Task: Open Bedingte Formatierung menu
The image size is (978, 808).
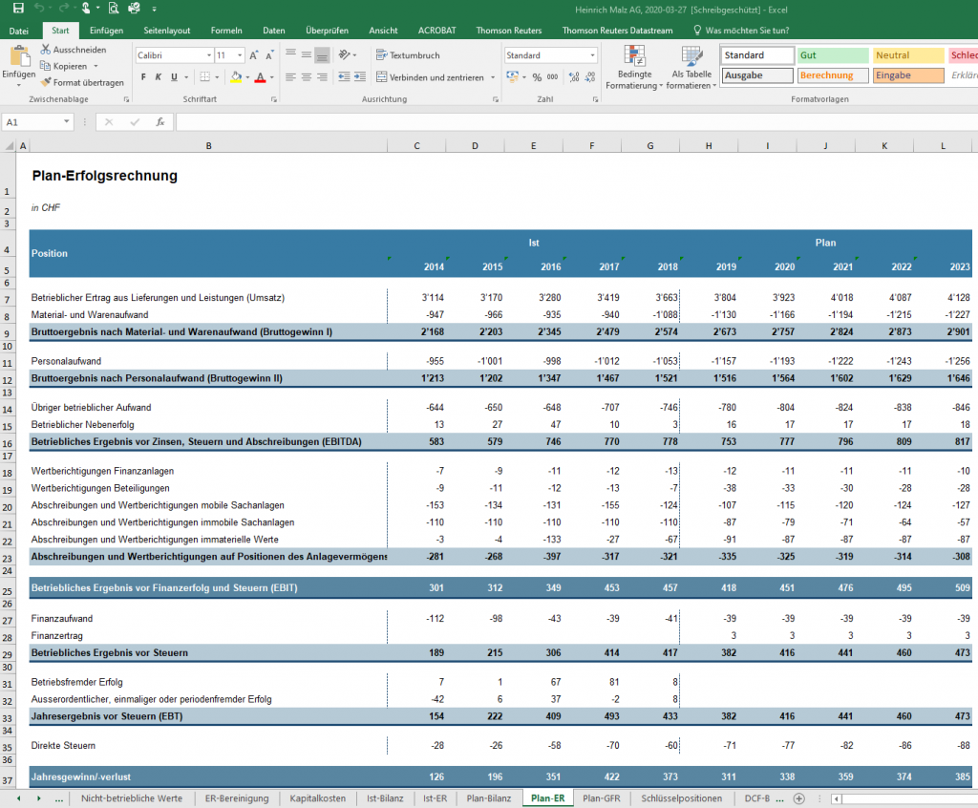Action: [x=634, y=68]
